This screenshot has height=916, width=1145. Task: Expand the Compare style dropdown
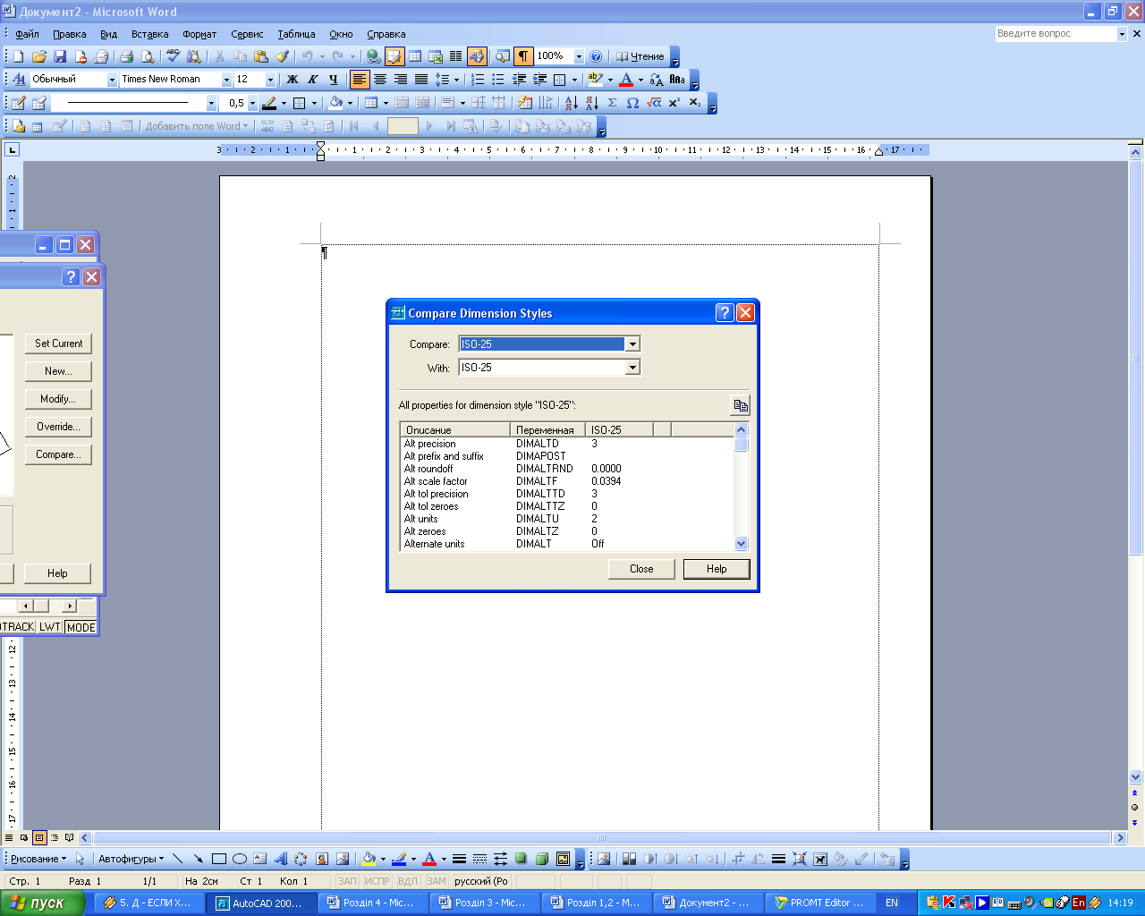tap(632, 344)
